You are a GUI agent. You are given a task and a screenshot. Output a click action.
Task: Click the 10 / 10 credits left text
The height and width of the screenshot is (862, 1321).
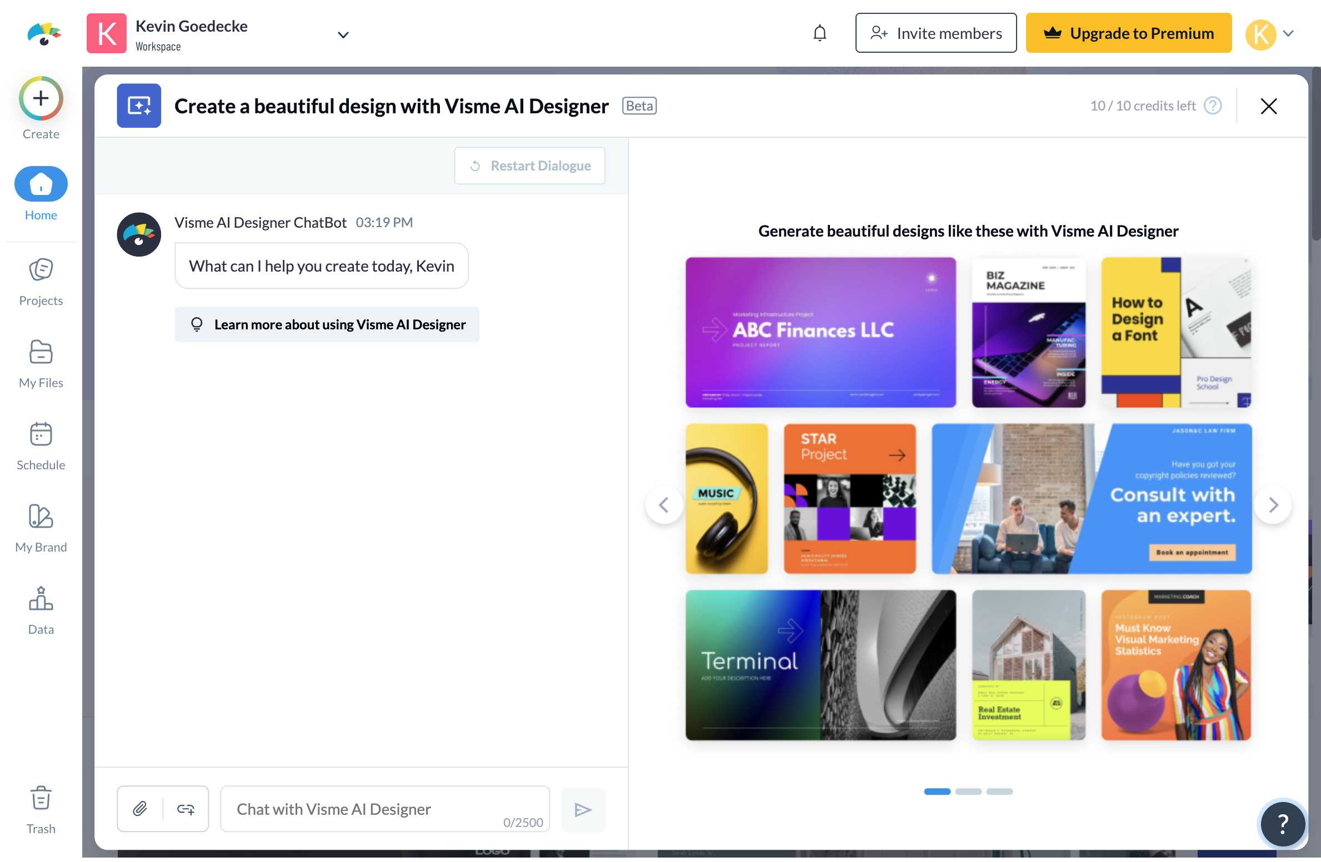coord(1143,106)
